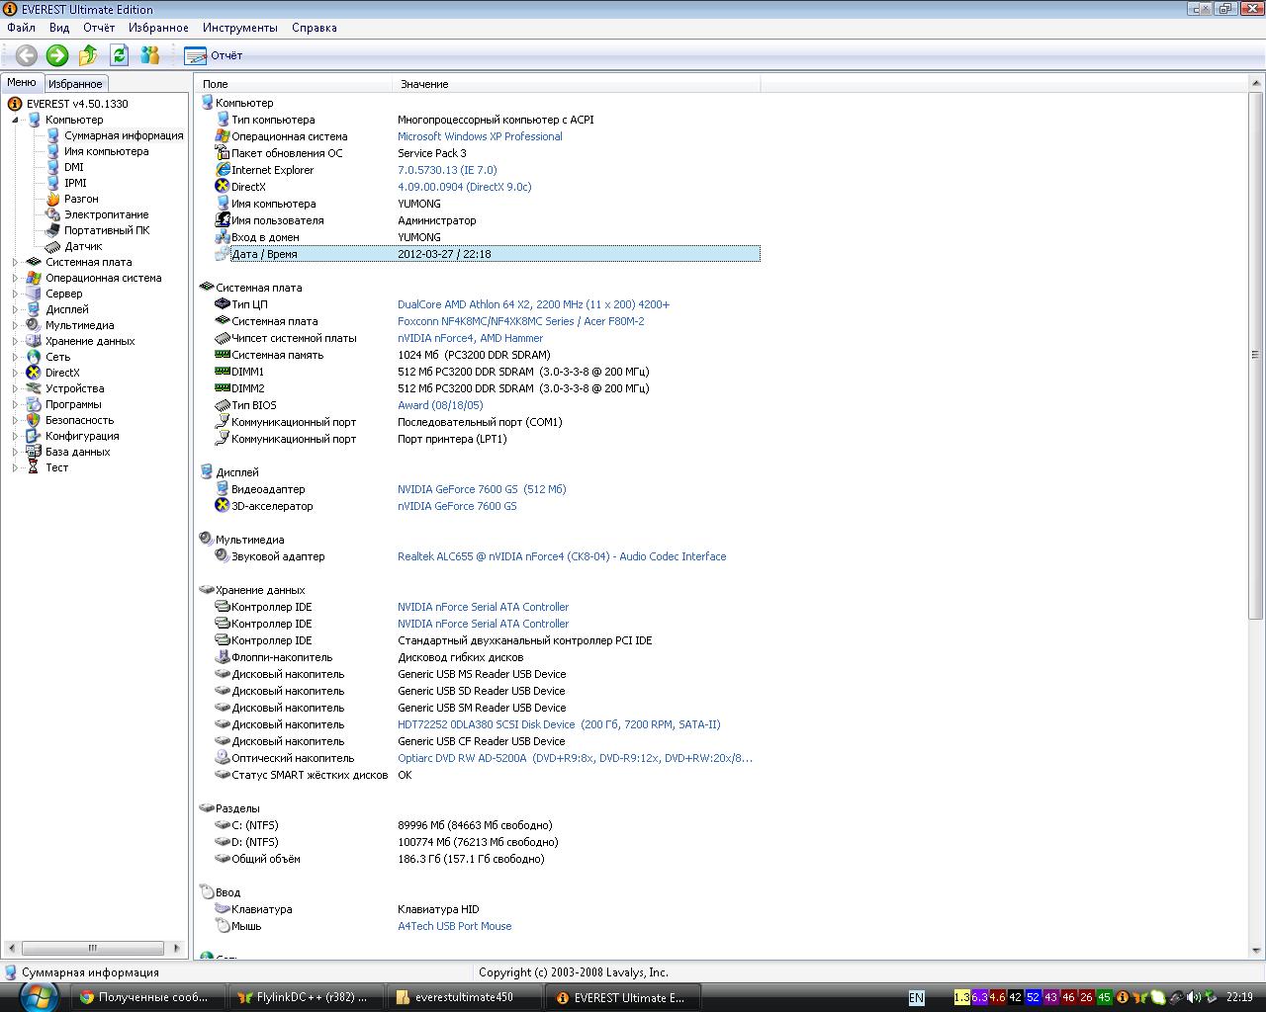Expand the Мультимедиа tree node
Viewport: 1266px width, 1012px height.
click(x=16, y=325)
